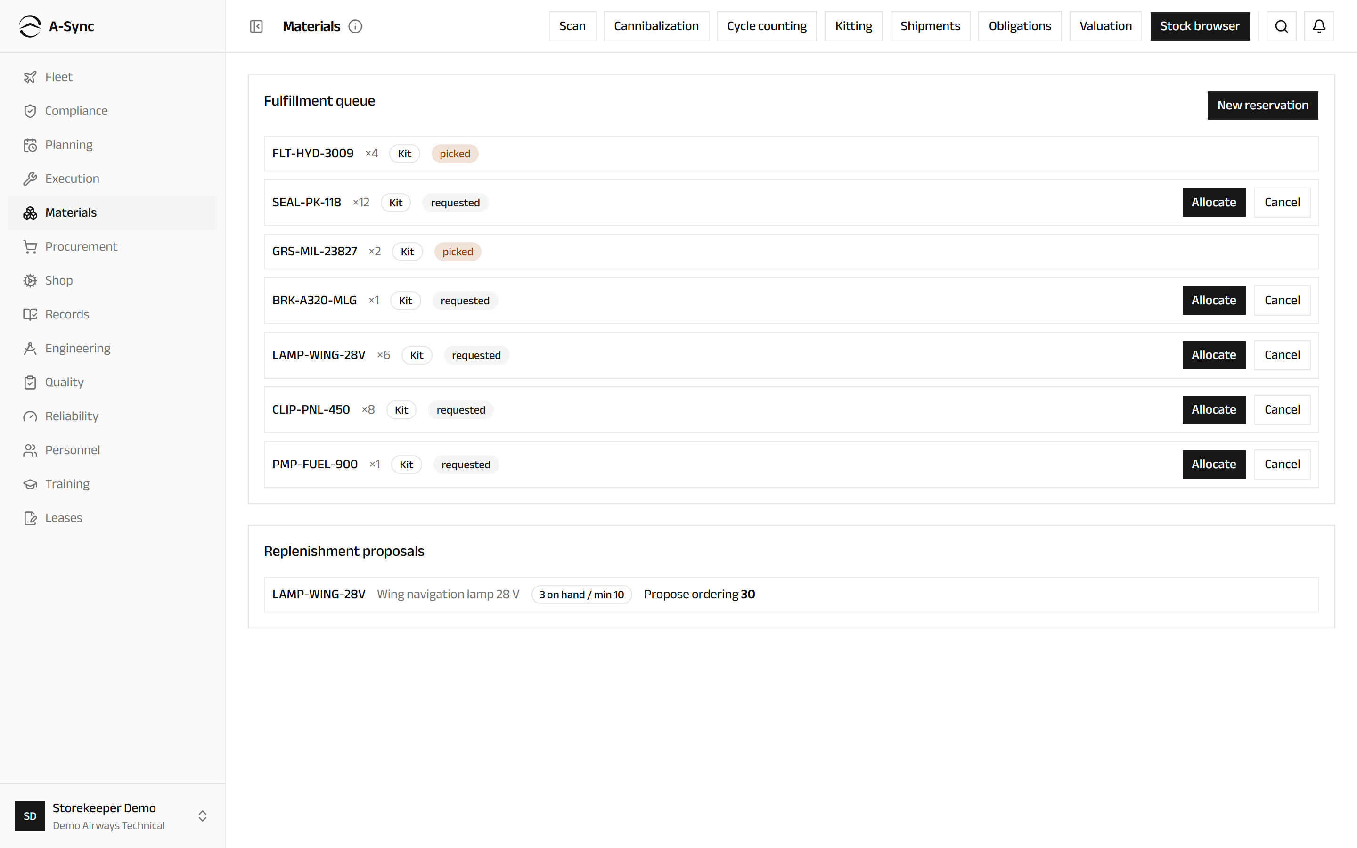Click the Reliability gauge icon

pyautogui.click(x=30, y=416)
